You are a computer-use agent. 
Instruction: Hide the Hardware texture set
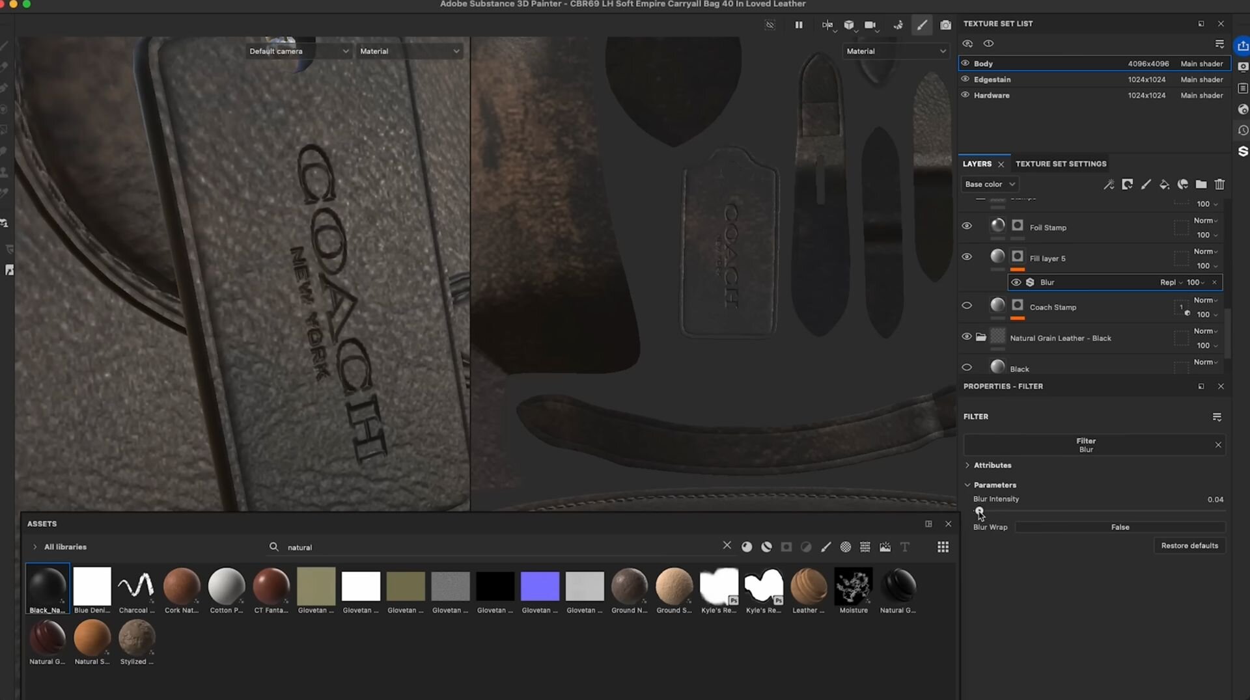pyautogui.click(x=965, y=95)
